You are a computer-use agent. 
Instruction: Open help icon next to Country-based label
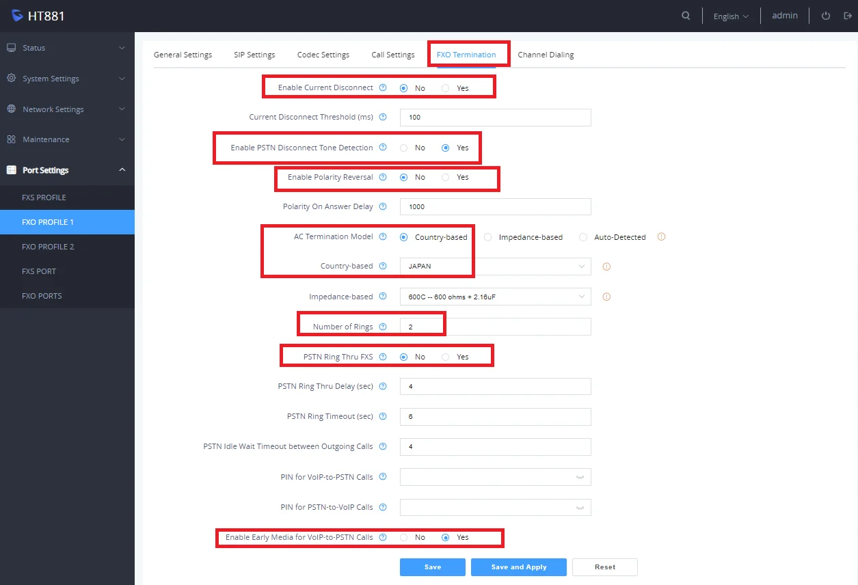tap(383, 266)
